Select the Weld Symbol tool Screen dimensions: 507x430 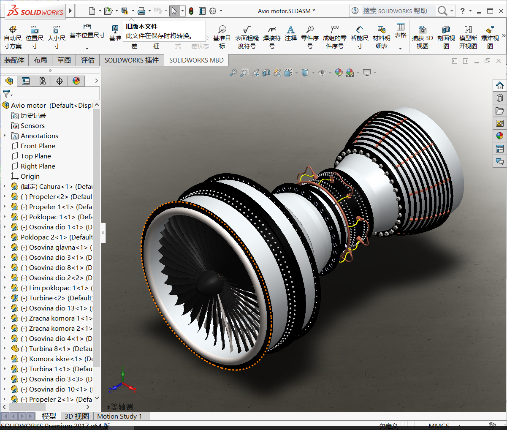click(x=271, y=37)
